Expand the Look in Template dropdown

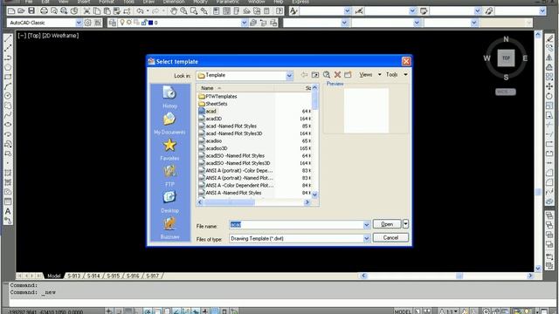coord(289,76)
